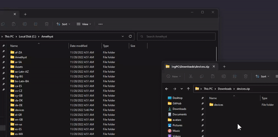Open the View dropdown menu
278x137 pixels.
(x=84, y=24)
